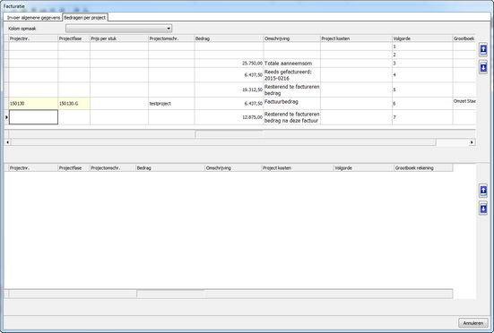Click the Projectomschr. header in lower grid
This screenshot has width=494, height=333.
[113, 168]
